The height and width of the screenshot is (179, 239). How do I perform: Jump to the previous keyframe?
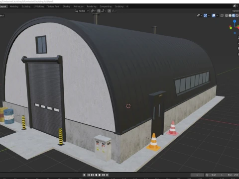coord(92,175)
